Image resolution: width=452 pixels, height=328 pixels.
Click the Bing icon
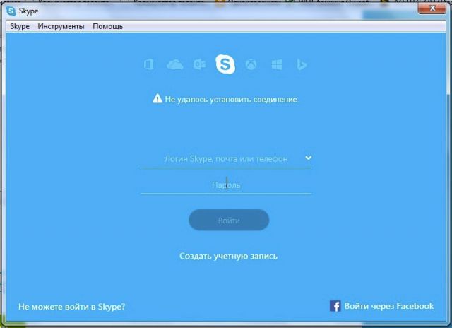[x=302, y=64]
